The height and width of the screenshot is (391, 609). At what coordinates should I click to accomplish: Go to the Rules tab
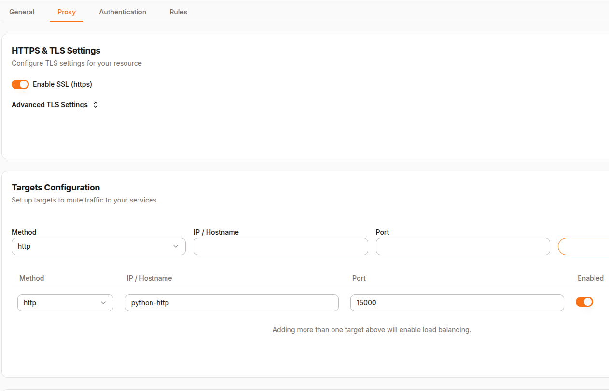[x=178, y=12]
